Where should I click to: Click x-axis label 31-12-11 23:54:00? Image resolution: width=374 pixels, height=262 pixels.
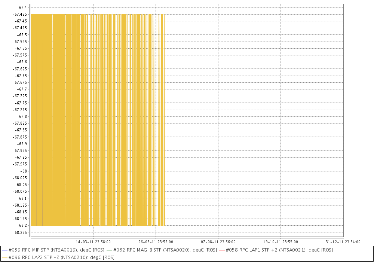click(x=343, y=242)
